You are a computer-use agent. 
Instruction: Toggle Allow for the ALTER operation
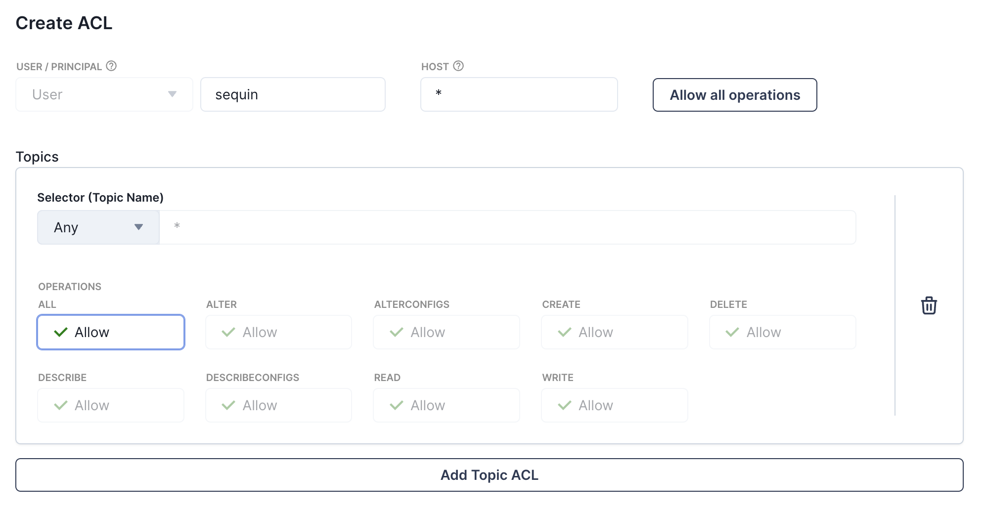tap(278, 332)
